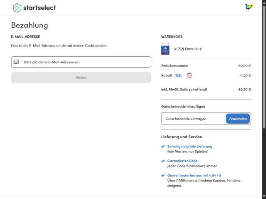Image resolution: width=266 pixels, height=199 pixels.
Task: Click 'Jeder Code funktioniert, immer.' text
Action: pos(192,166)
